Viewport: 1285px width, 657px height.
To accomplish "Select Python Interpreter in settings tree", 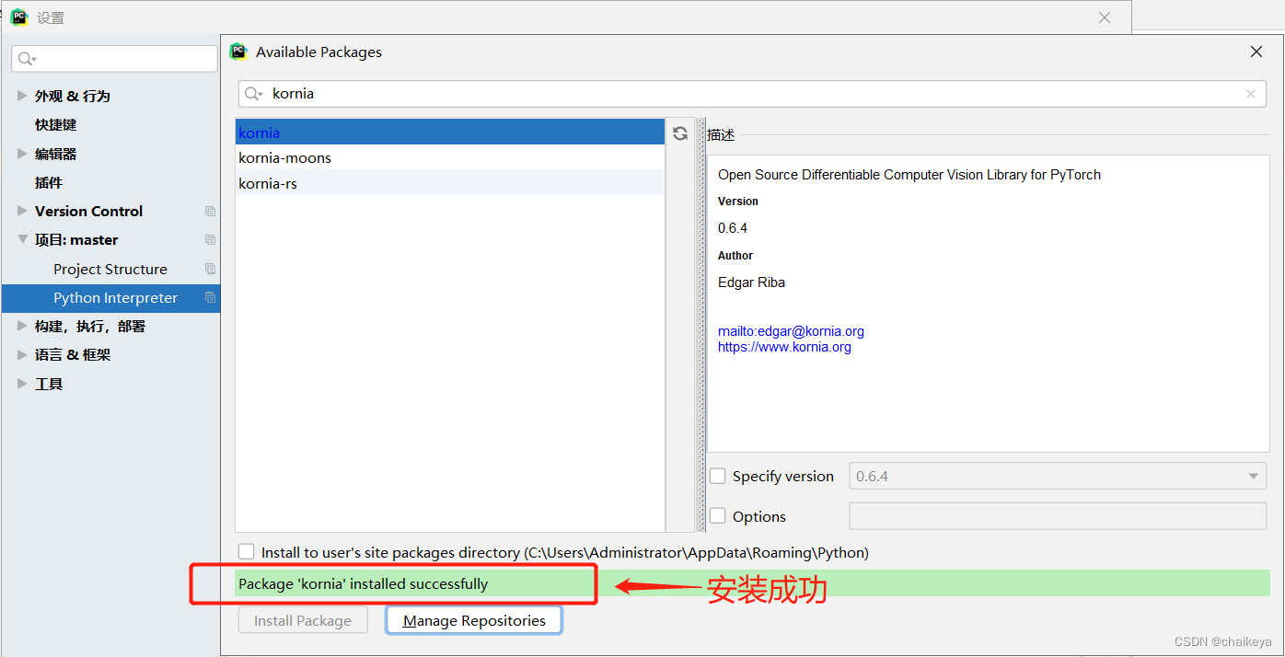I will coord(110,297).
